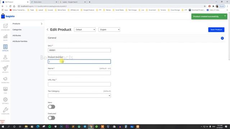
Task: Open the Marketing megaphone icon
Action: coord(5,79)
